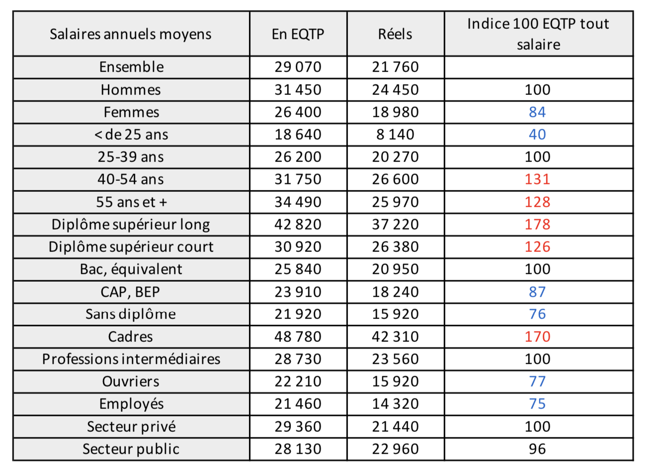Click the blue index 84 for Femmes
648x474 pixels.
coord(537,112)
